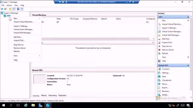193x108 pixels.
Task: Click Hyper-V Settings icon in Actions pane
Action: point(160,28)
